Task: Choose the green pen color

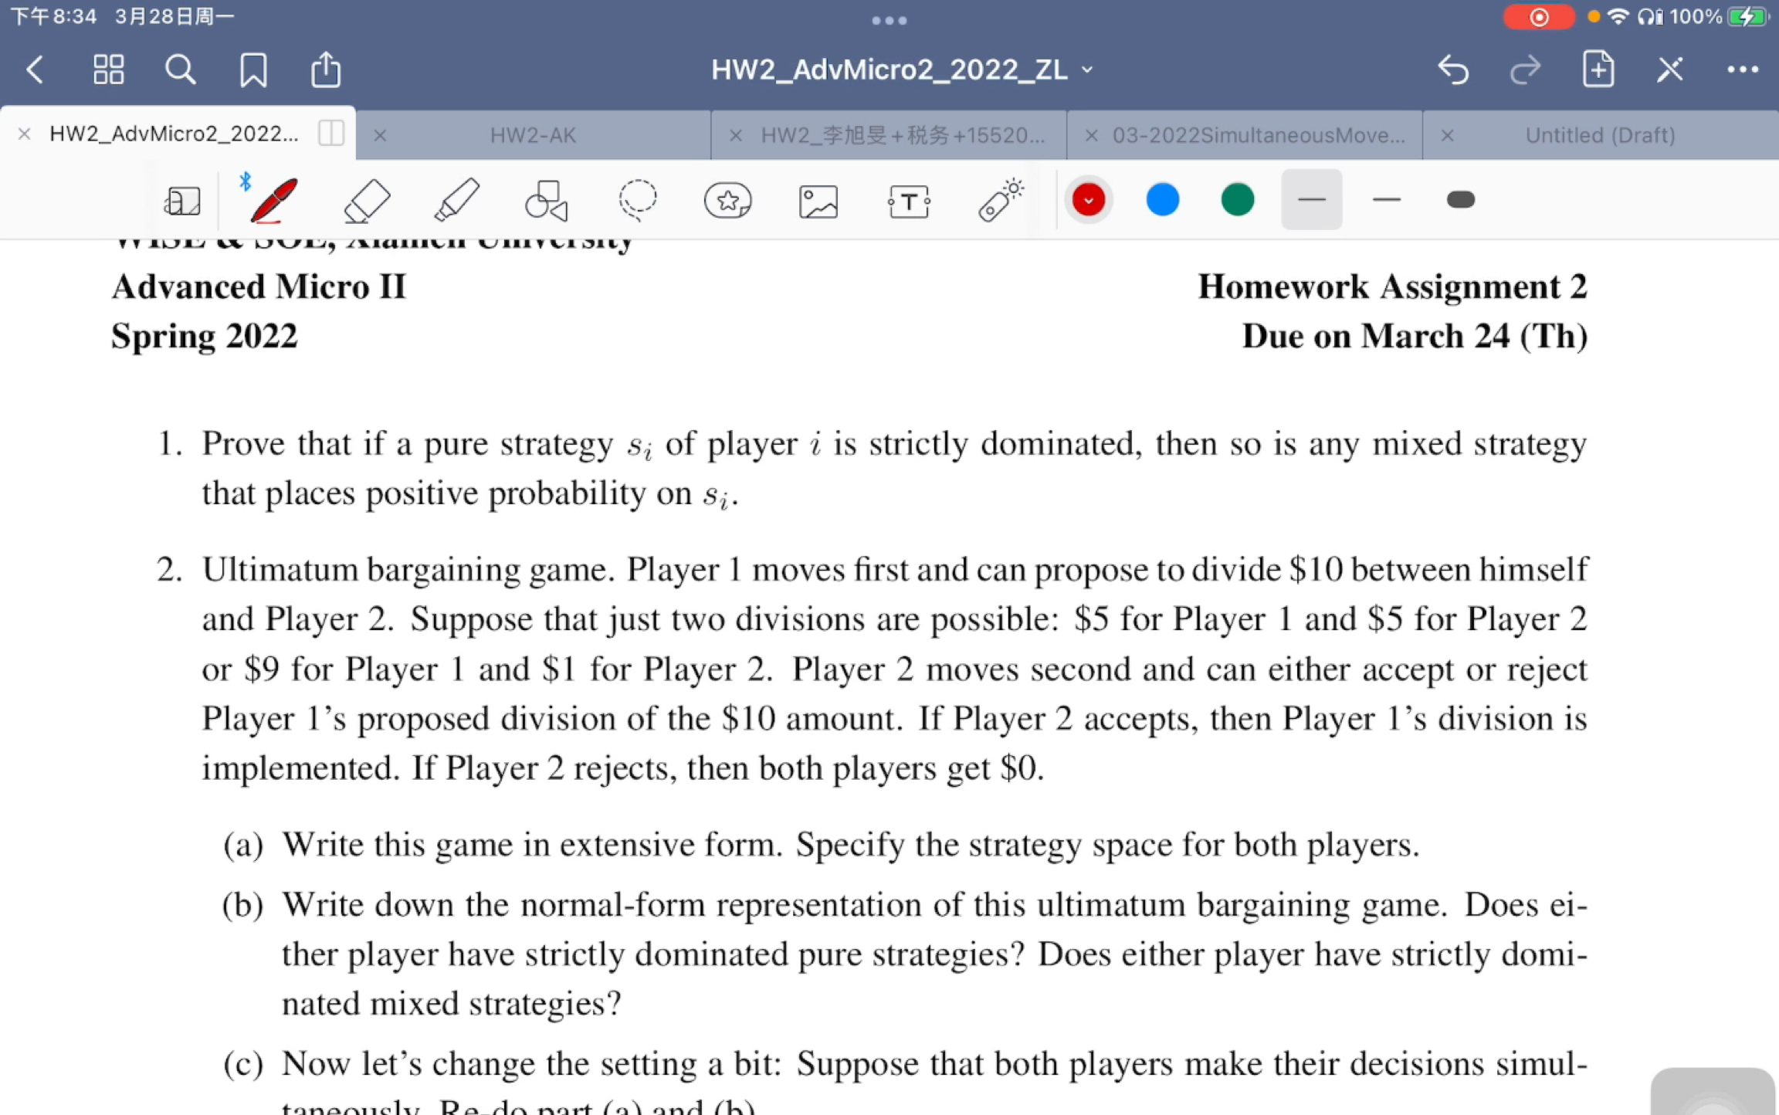Action: (x=1237, y=200)
